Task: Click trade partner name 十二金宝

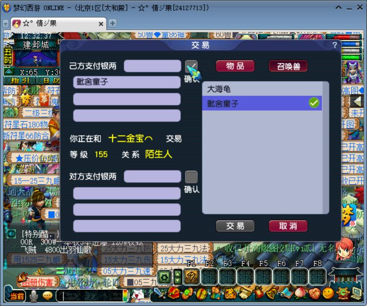Action: (131, 138)
